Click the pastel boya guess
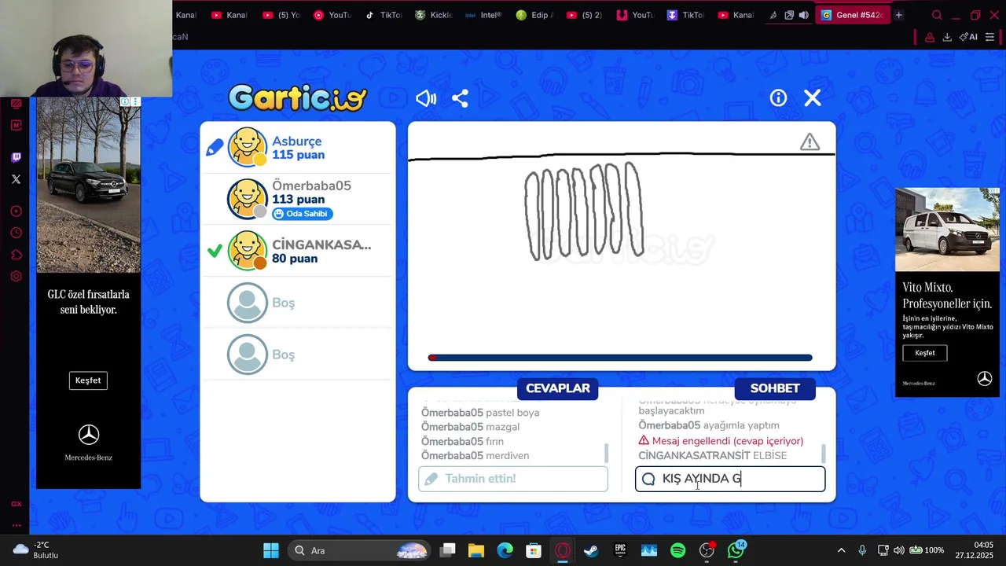Viewport: 1006px width, 566px height. pos(512,413)
